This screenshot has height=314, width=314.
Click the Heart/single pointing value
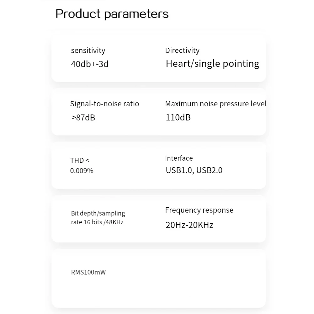212,64
